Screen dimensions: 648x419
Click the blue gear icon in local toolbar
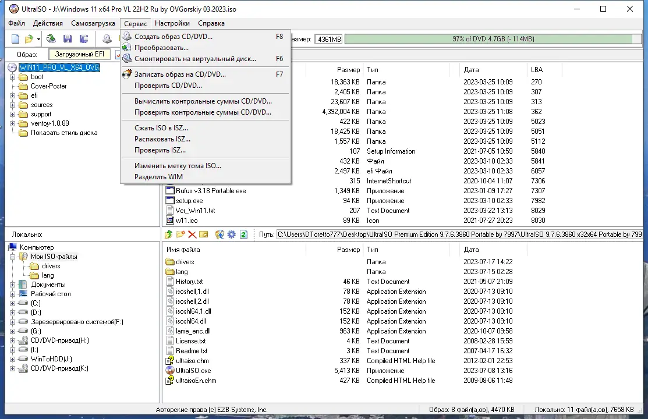(232, 235)
